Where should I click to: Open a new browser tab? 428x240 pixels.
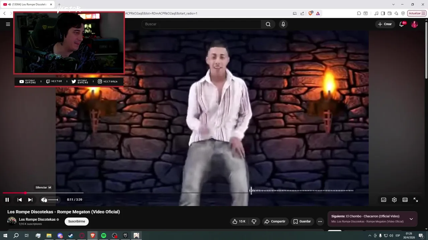(59, 4)
